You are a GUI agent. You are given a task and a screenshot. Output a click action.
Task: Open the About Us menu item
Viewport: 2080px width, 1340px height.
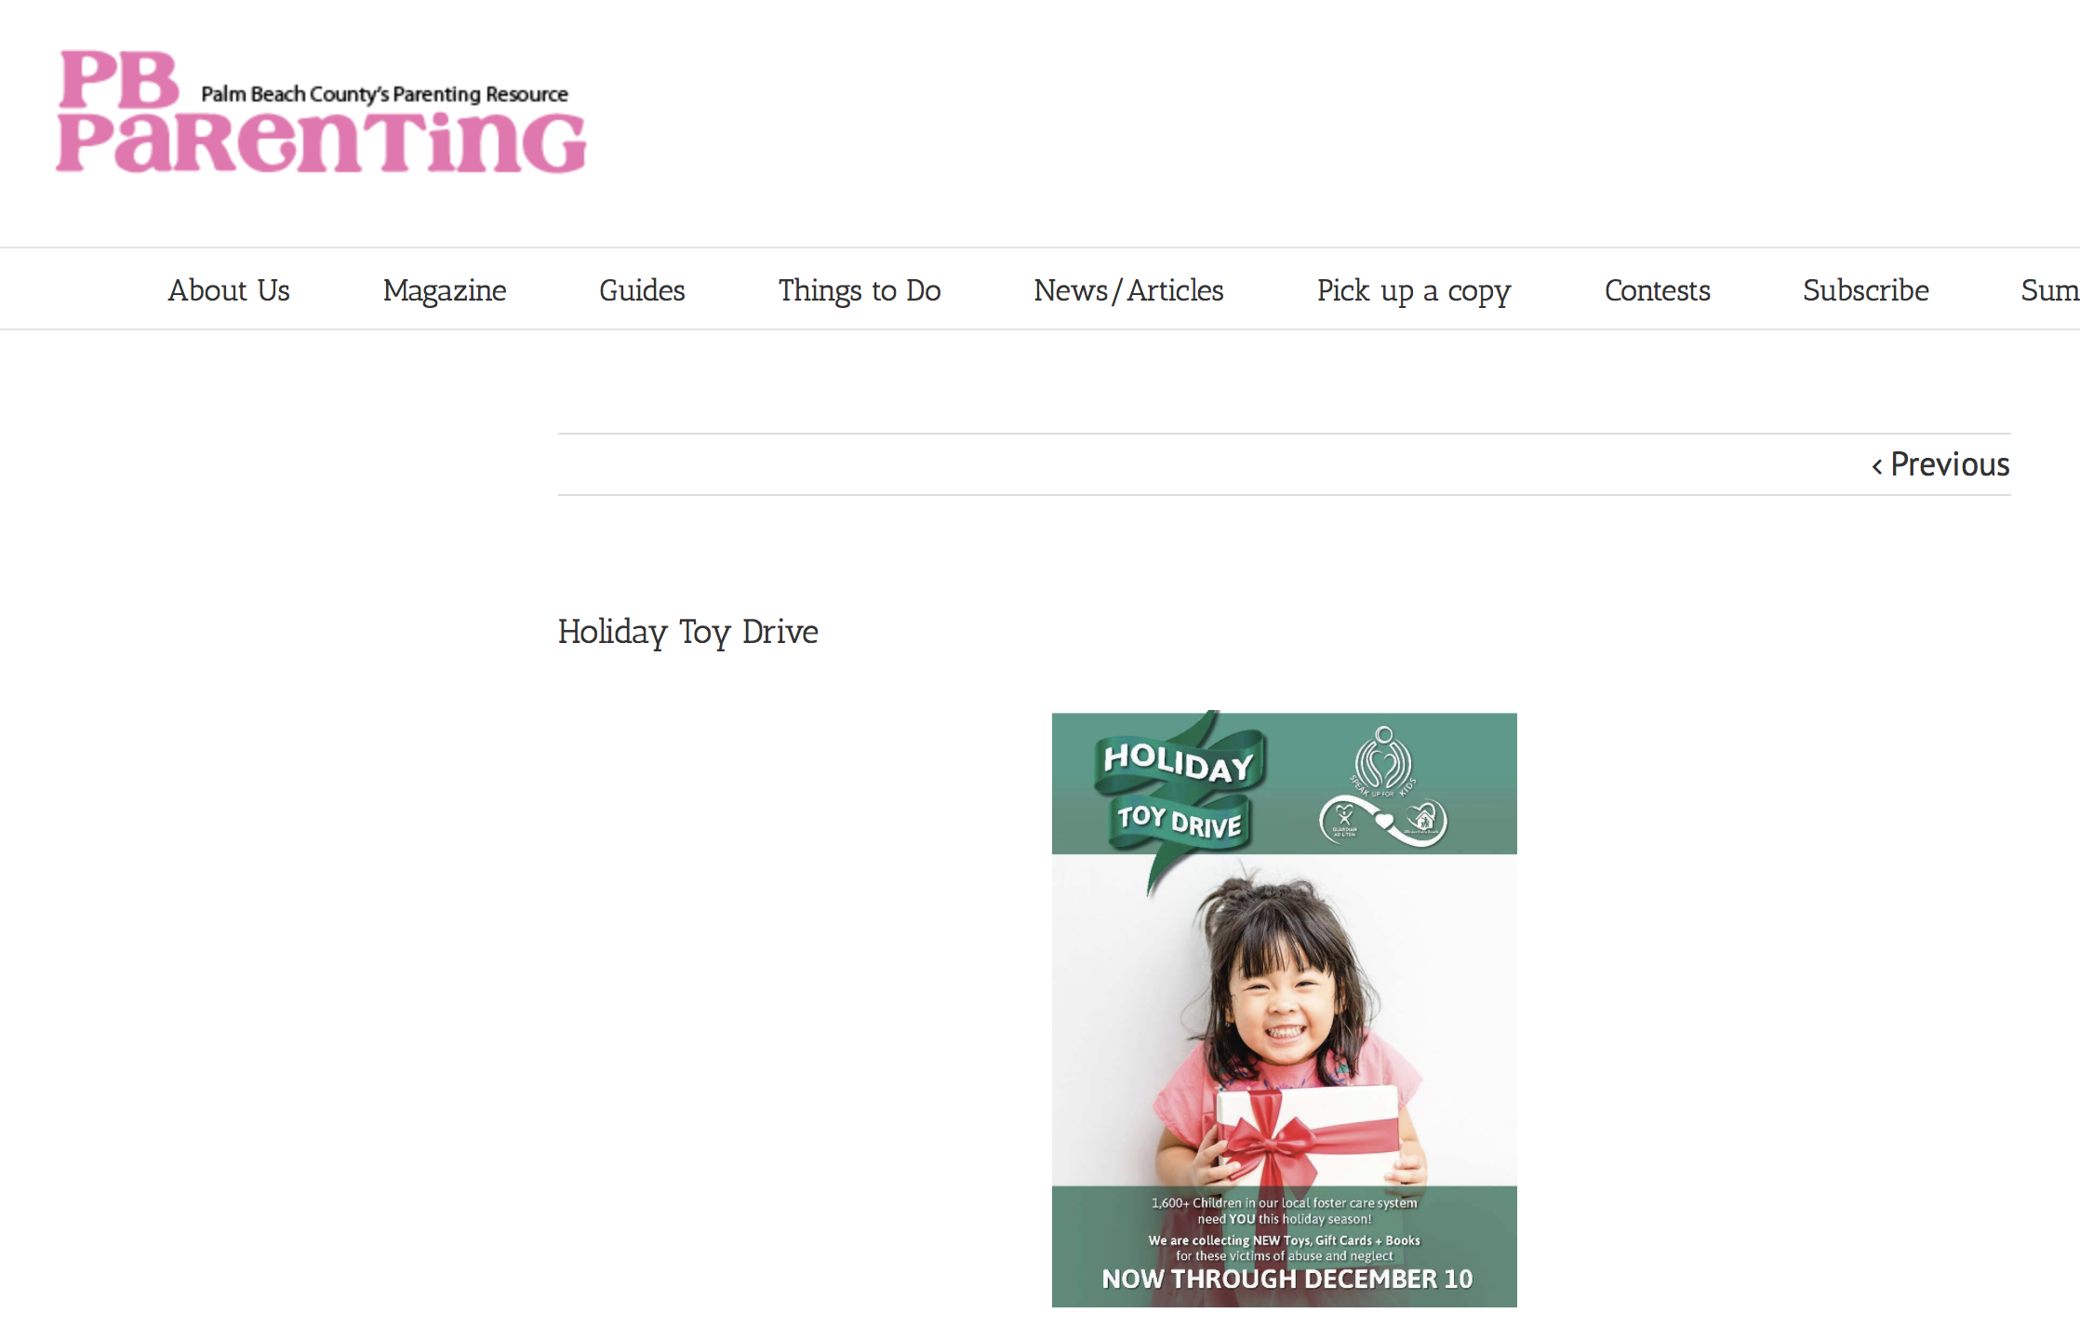pyautogui.click(x=229, y=290)
